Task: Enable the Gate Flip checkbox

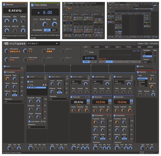Action: tap(41, 122)
